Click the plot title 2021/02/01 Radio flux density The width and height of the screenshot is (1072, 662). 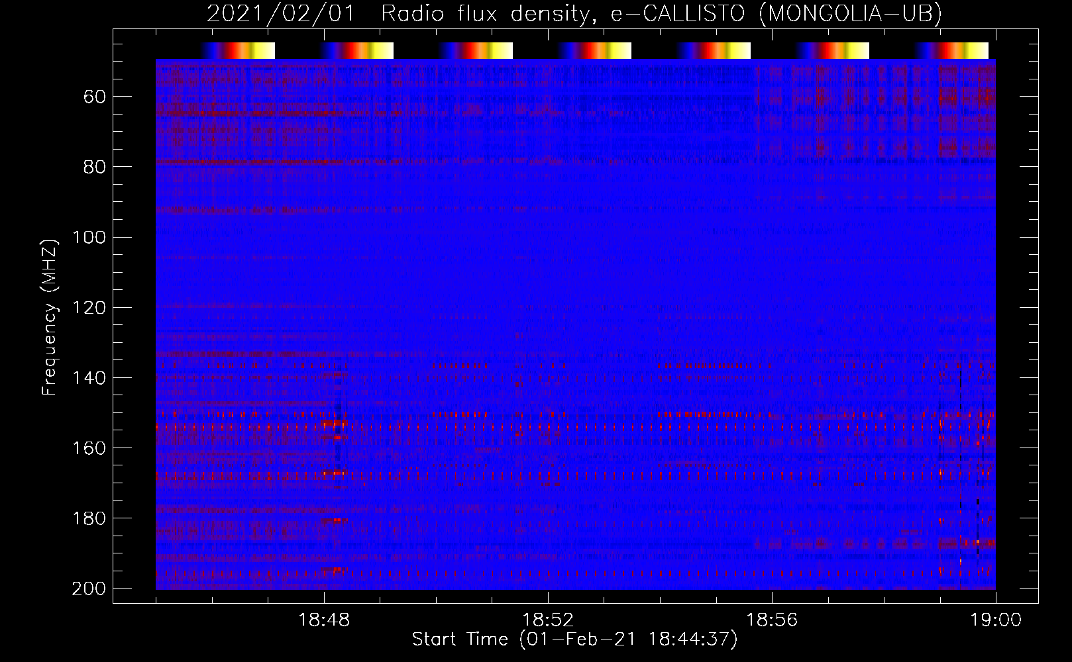click(x=574, y=13)
